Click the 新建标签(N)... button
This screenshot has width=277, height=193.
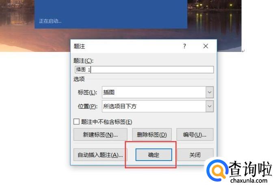100,135
